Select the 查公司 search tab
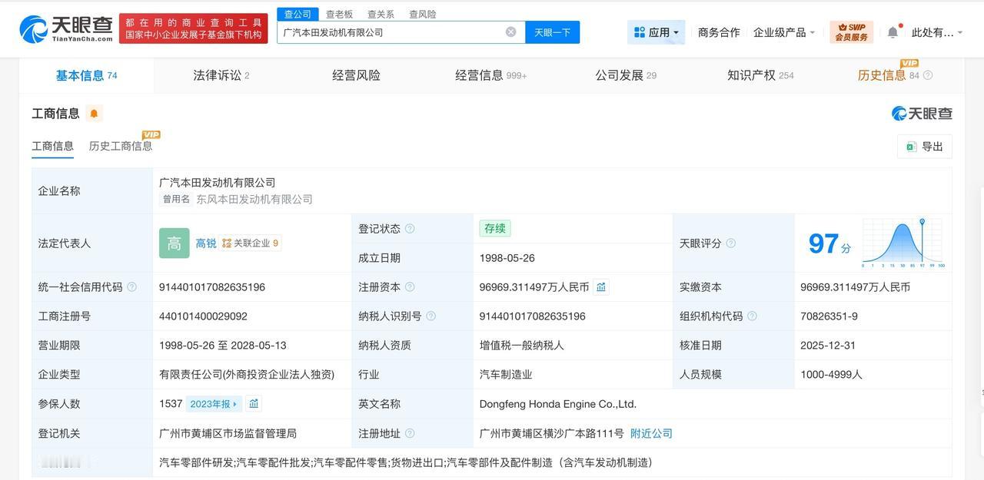The width and height of the screenshot is (984, 480). click(x=298, y=14)
